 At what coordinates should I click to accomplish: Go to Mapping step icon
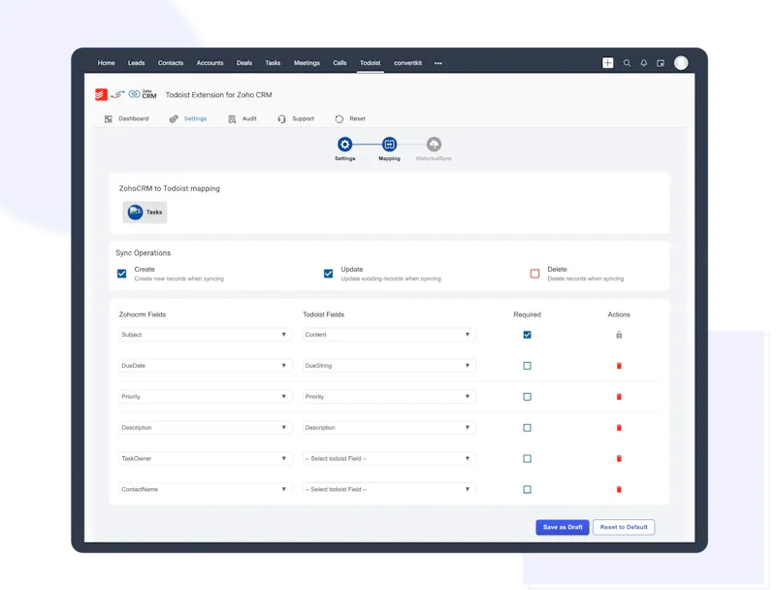pyautogui.click(x=390, y=144)
